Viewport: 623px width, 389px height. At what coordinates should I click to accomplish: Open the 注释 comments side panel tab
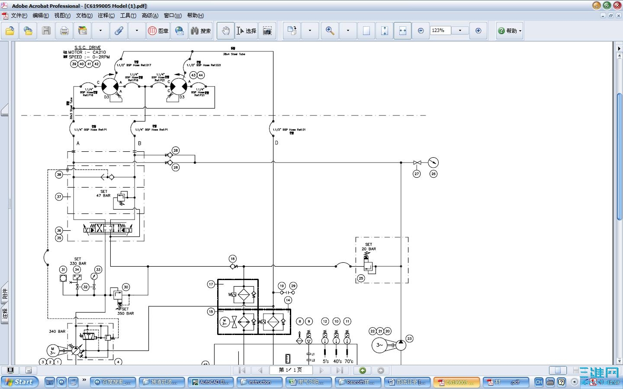tap(5, 314)
